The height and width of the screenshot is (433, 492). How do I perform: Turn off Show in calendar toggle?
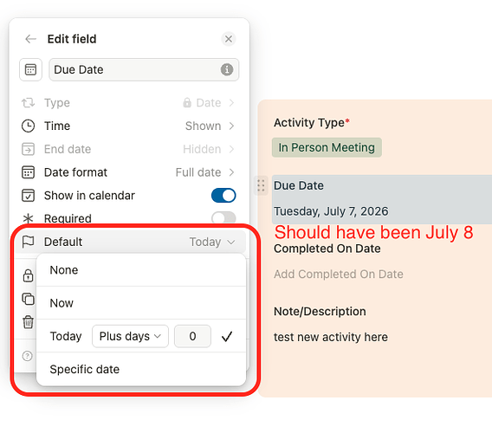click(x=223, y=196)
